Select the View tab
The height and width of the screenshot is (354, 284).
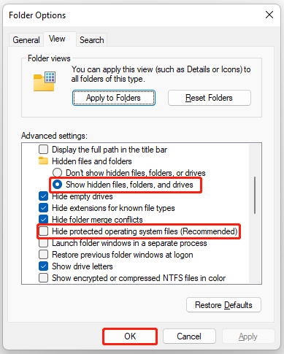(x=57, y=39)
